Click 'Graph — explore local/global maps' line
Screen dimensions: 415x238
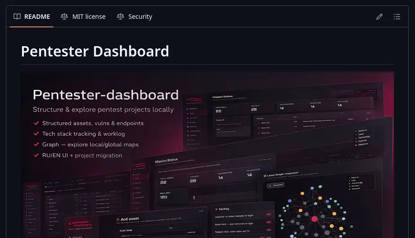click(90, 145)
